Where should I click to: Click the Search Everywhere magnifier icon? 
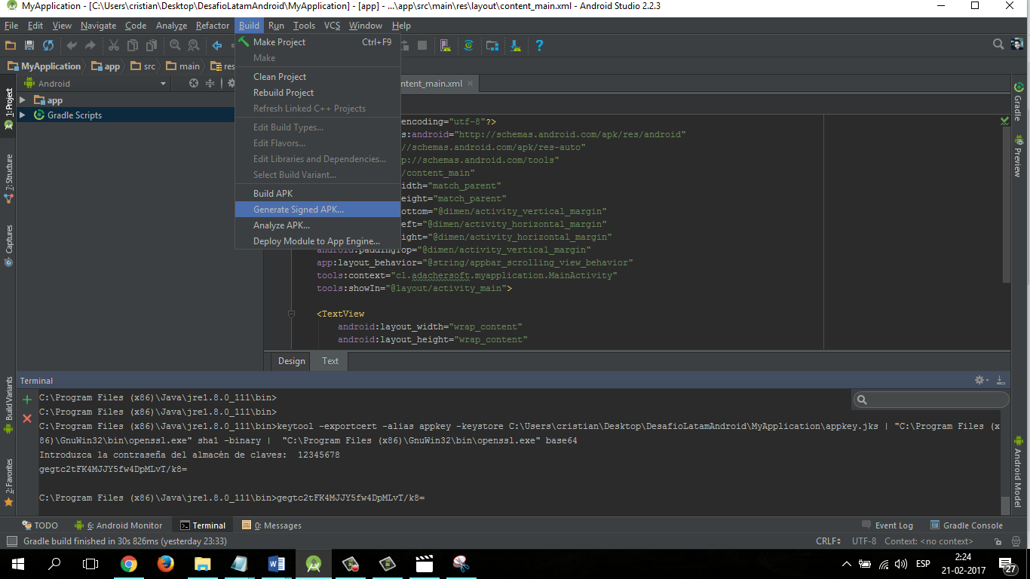pos(998,44)
